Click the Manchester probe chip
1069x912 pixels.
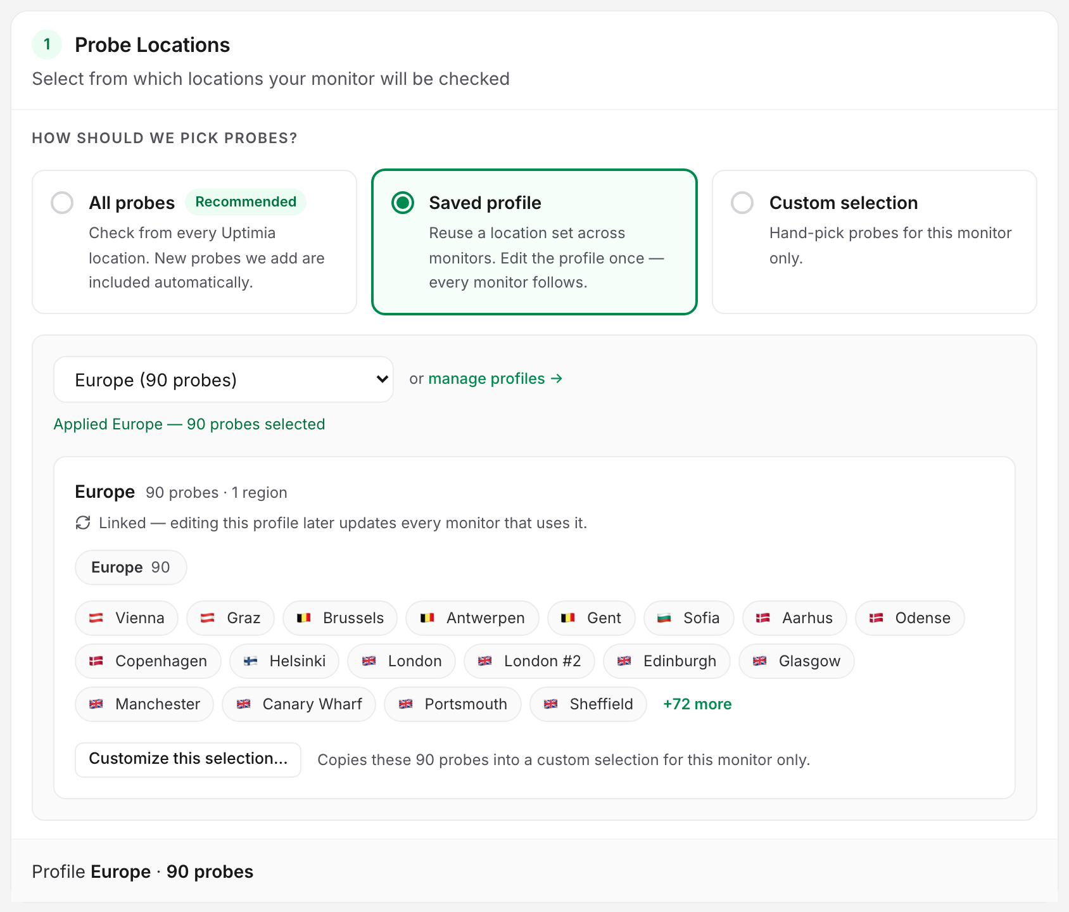click(144, 704)
